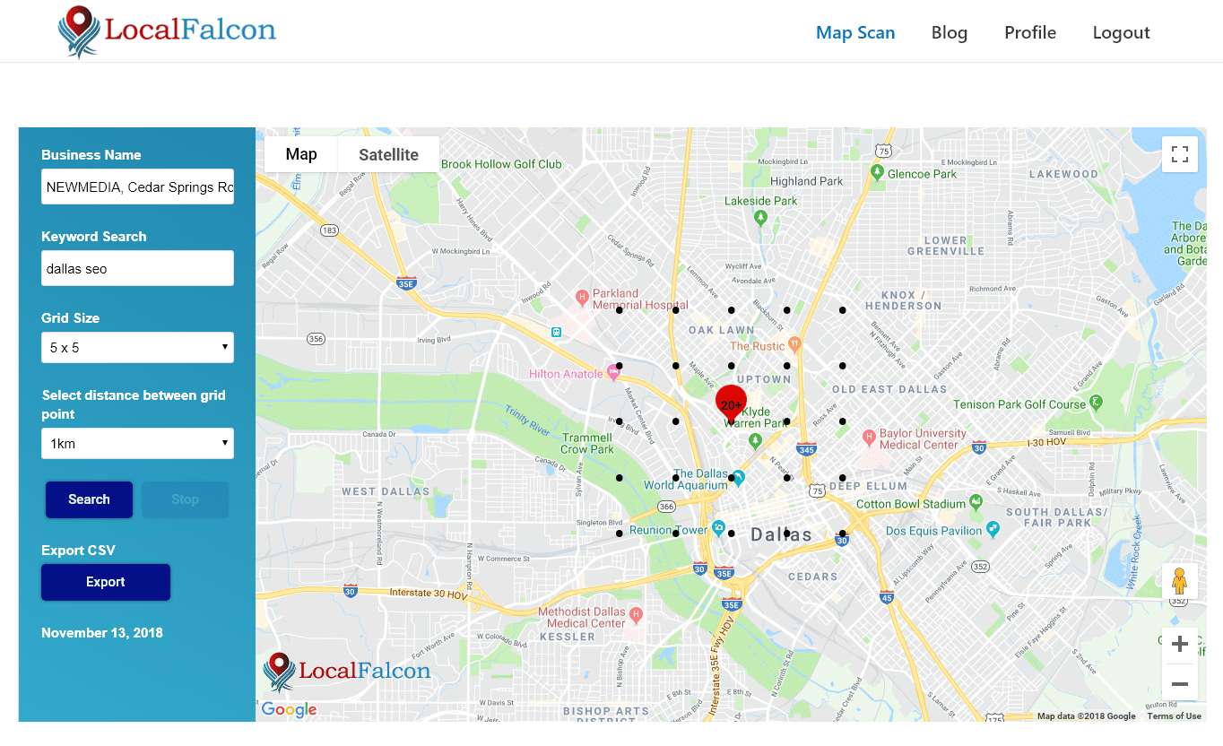Image resolution: width=1223 pixels, height=746 pixels.
Task: Click The Rustic restaurant marker
Action: (794, 343)
